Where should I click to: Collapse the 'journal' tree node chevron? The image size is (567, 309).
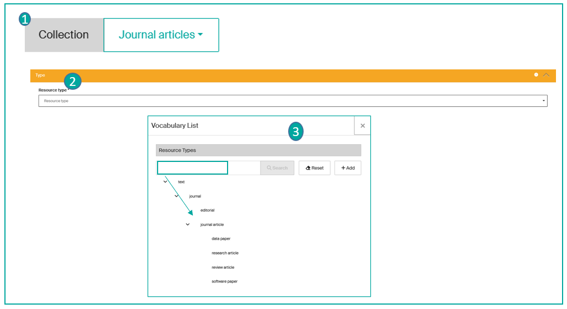[176, 196]
